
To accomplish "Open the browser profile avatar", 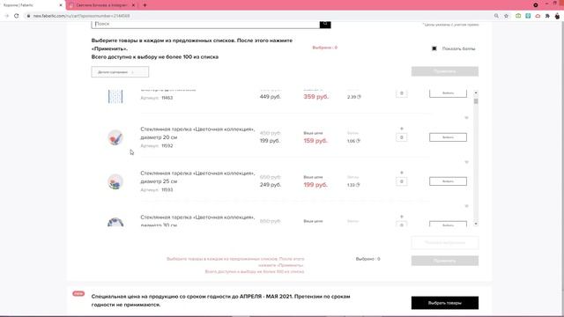I will coord(557,16).
